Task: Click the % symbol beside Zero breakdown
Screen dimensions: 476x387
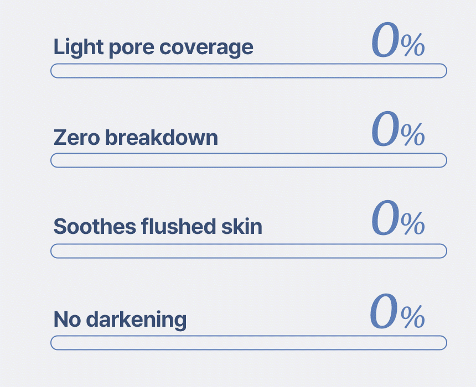Action: tap(413, 135)
